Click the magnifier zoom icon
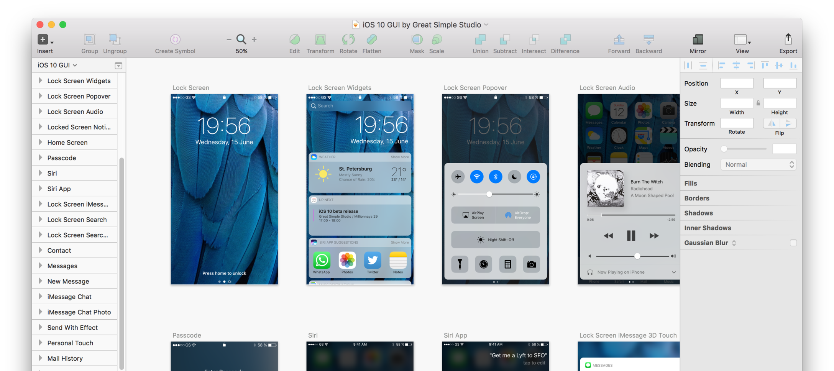This screenshot has width=834, height=371. pyautogui.click(x=241, y=39)
